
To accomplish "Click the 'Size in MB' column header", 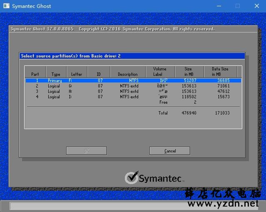I will (189, 72).
